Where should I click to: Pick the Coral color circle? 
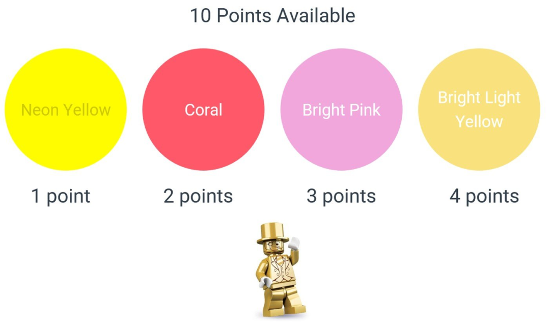(203, 110)
